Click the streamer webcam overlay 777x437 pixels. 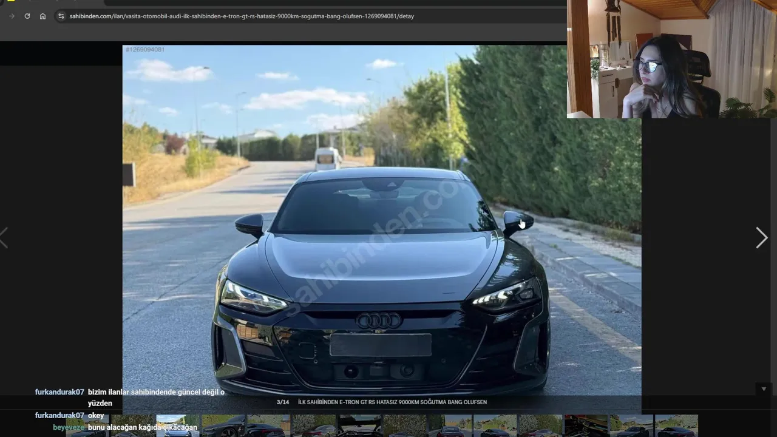[672, 59]
